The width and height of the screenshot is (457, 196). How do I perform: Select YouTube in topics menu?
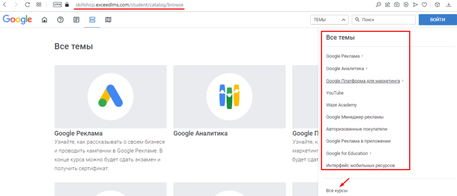click(335, 93)
